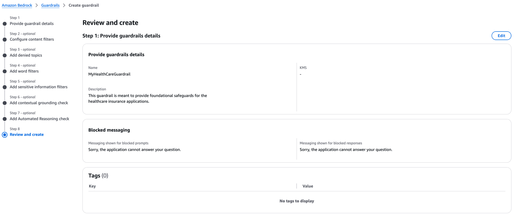
Task: Click the Step 8 circle indicator
Action: (5, 134)
